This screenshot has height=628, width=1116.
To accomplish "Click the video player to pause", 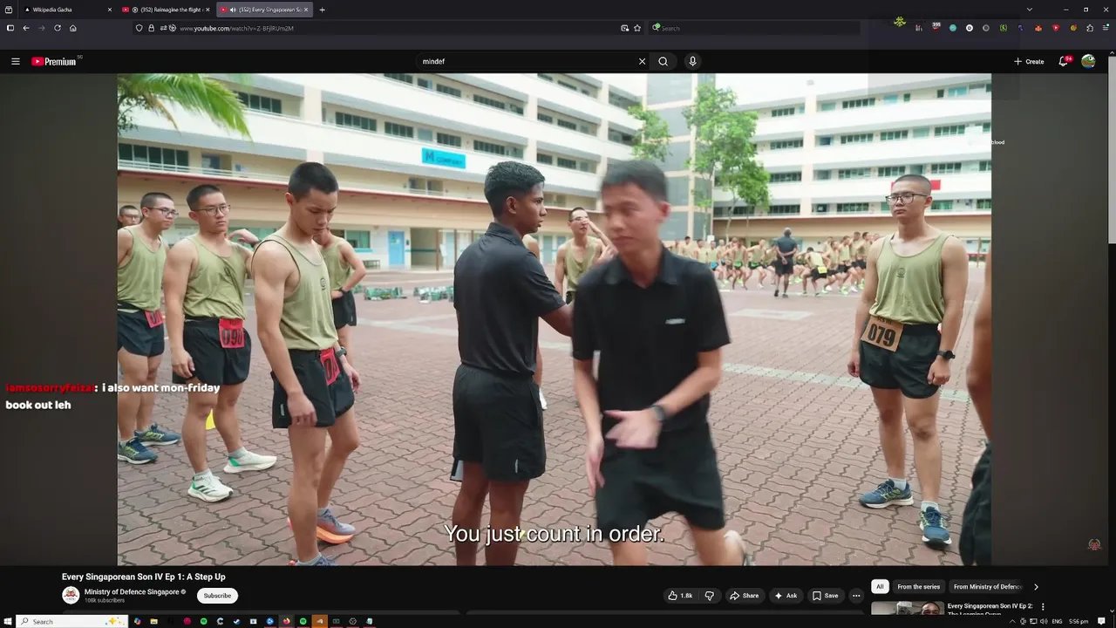I will (x=554, y=319).
